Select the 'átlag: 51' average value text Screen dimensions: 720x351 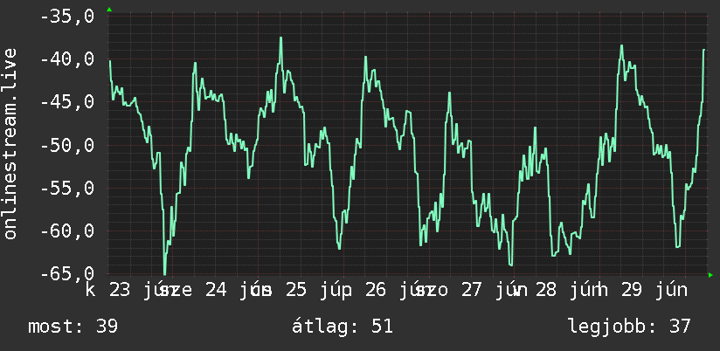[x=343, y=327]
